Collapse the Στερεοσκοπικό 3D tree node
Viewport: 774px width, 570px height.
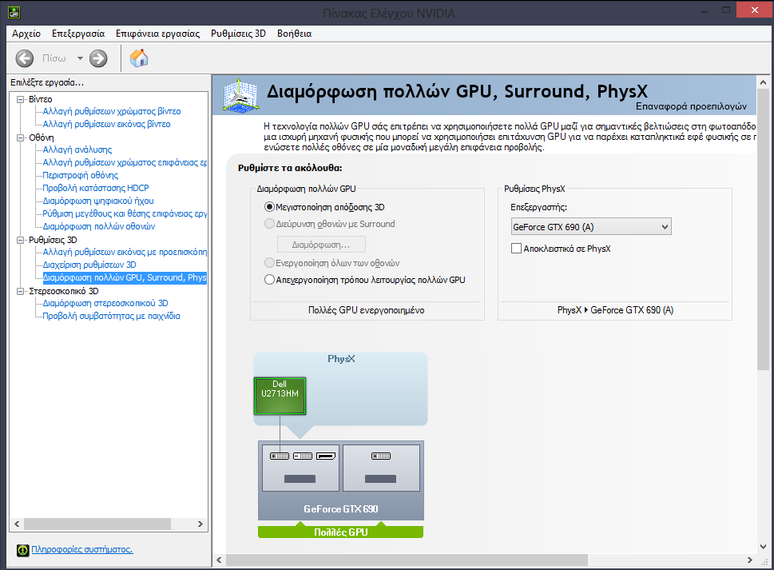[20, 291]
